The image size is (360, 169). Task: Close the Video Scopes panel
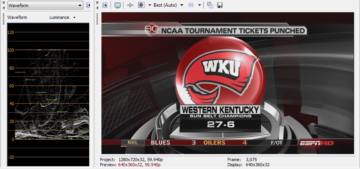tap(4, 3)
